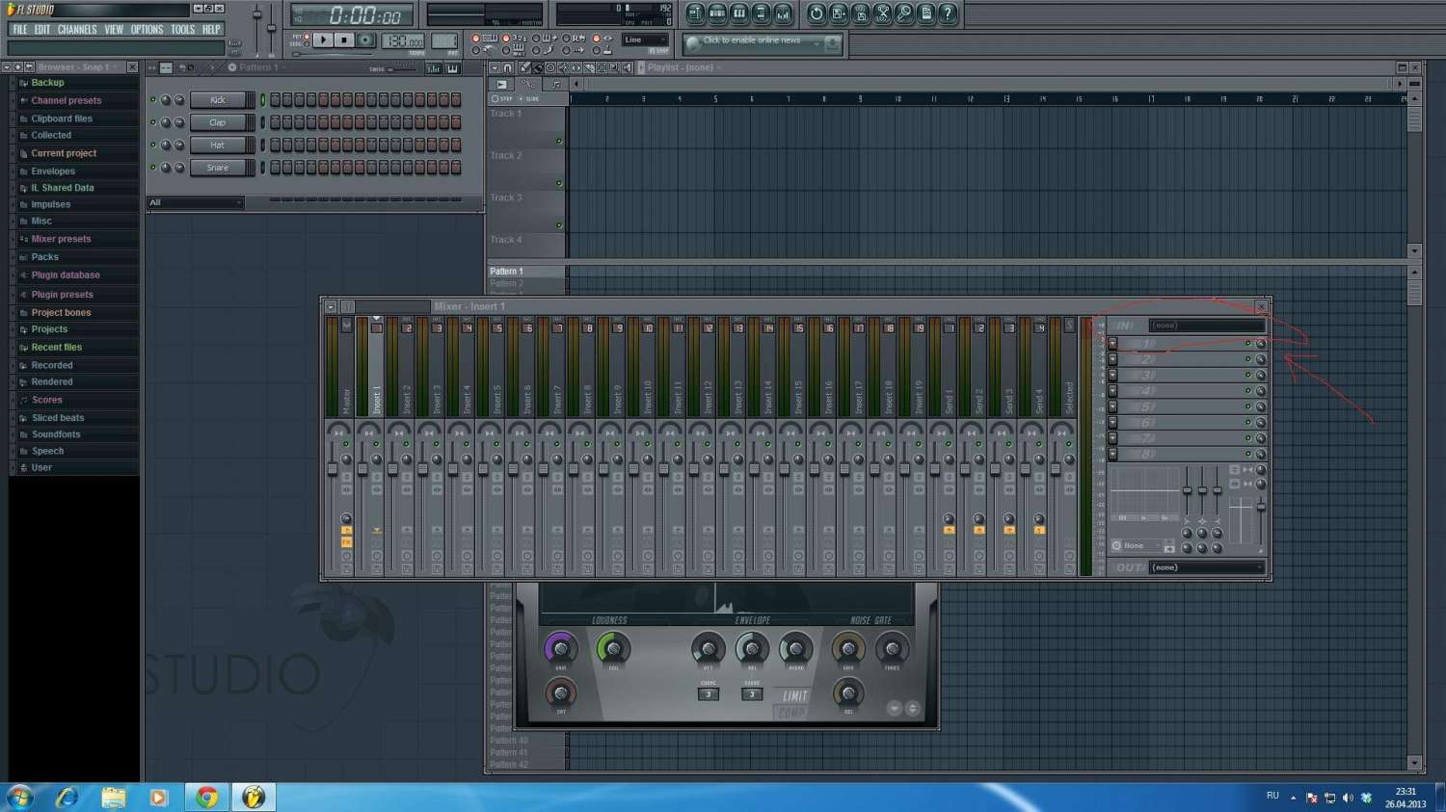
Task: Toggle the Track 1 mute LED in the playlist
Action: coord(559,142)
